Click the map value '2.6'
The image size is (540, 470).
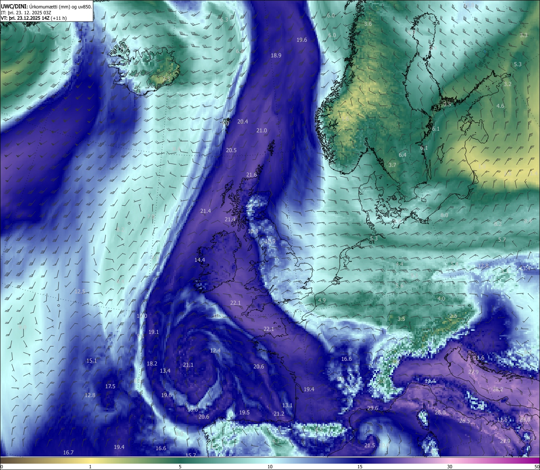click(x=453, y=316)
